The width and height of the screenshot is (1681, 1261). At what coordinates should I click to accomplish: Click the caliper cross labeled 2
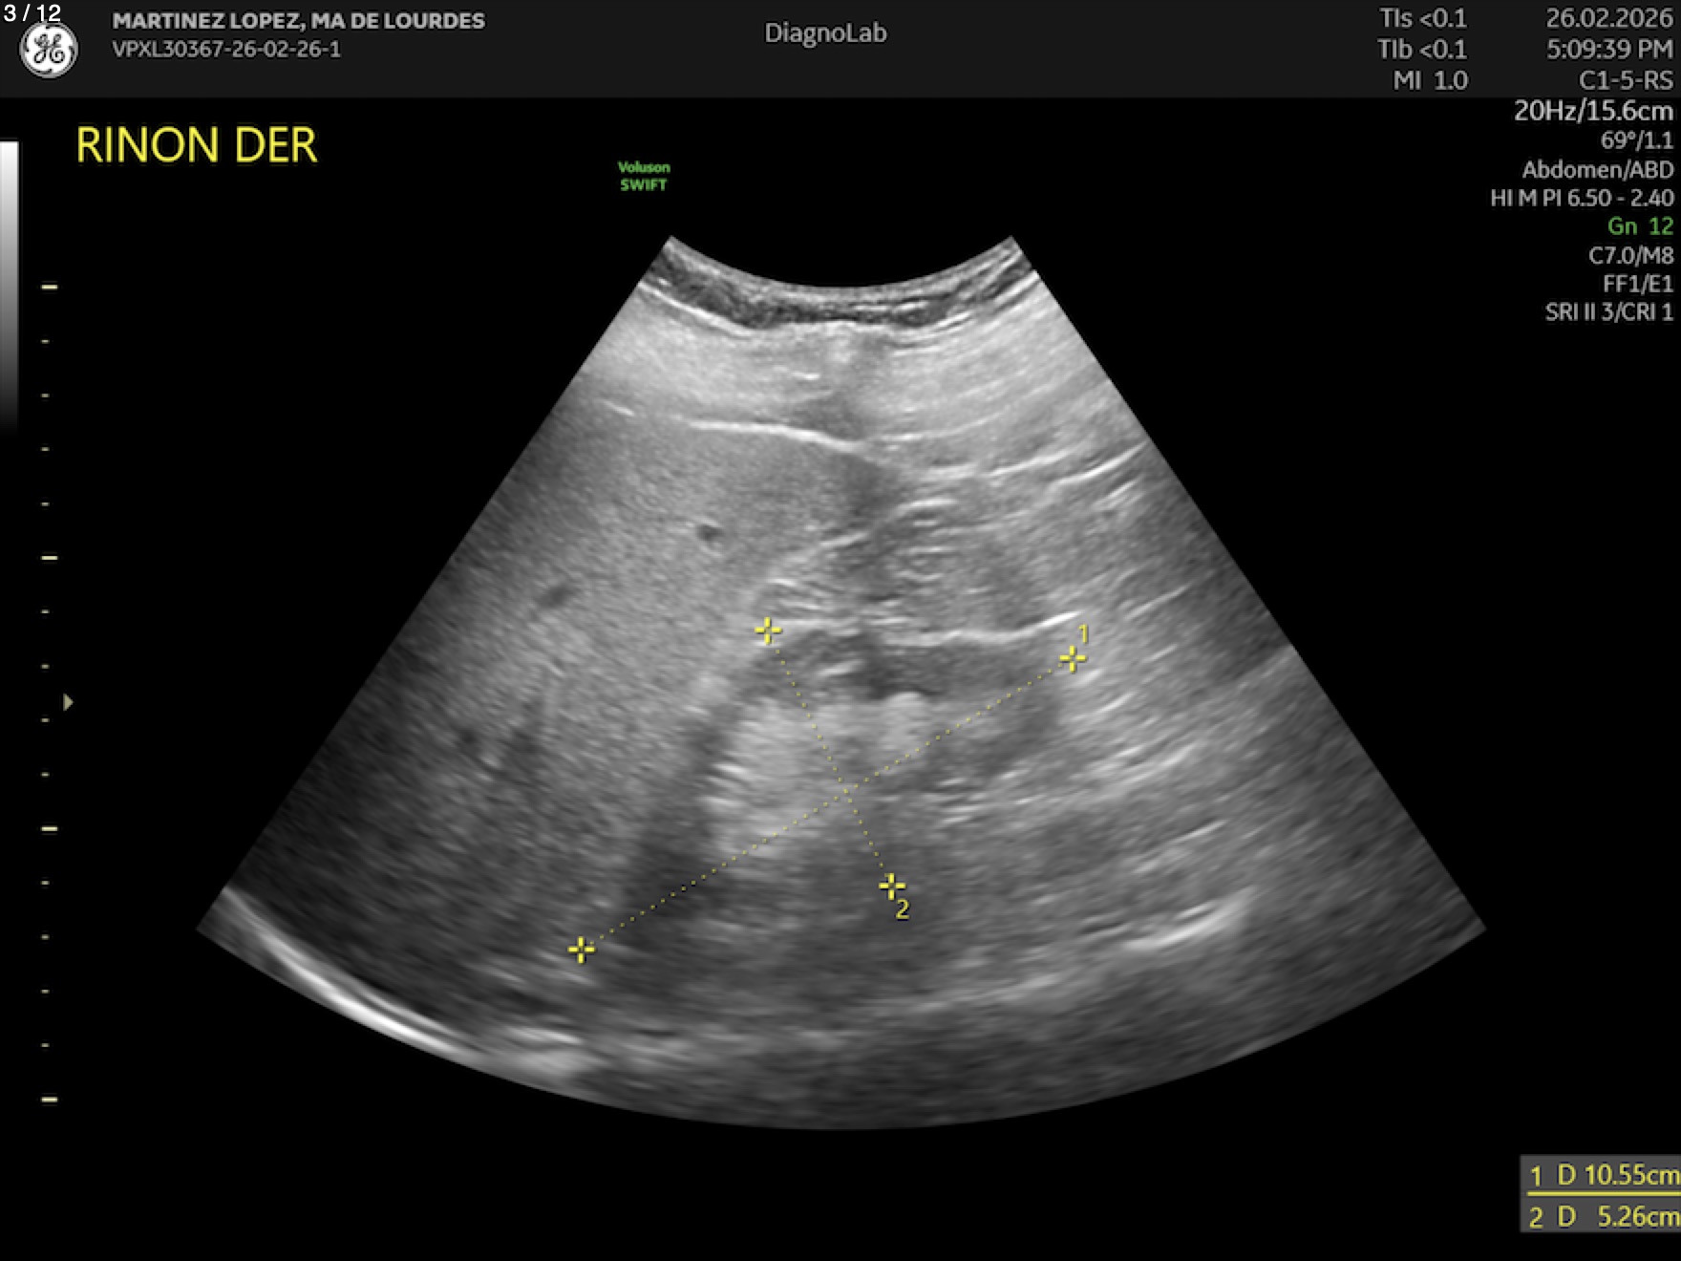pyautogui.click(x=891, y=887)
